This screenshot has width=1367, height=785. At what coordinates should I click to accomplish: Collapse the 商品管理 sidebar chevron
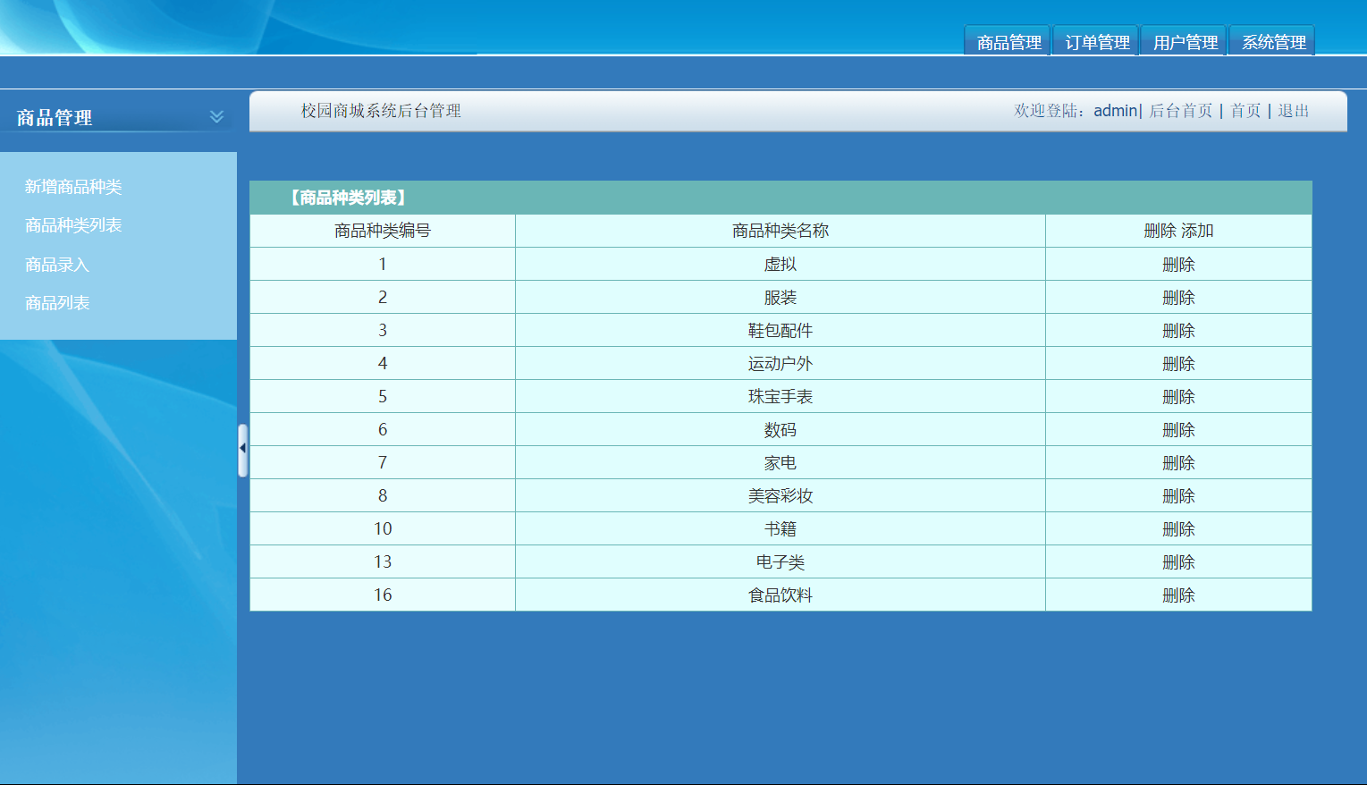(216, 116)
